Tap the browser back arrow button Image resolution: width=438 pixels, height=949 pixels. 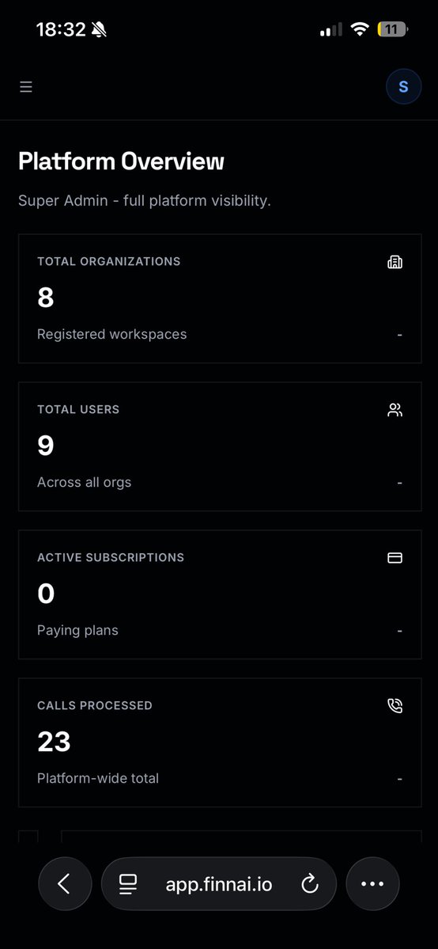point(65,883)
